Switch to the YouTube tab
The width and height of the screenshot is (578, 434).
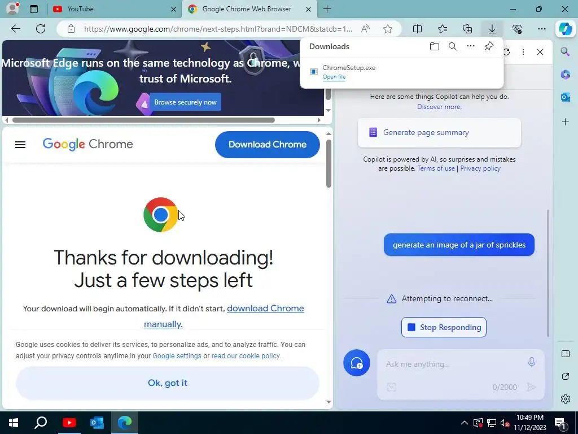pos(113,9)
